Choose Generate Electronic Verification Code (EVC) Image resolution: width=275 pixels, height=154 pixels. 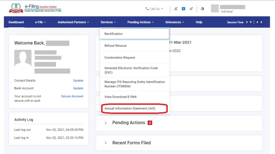click(134, 70)
